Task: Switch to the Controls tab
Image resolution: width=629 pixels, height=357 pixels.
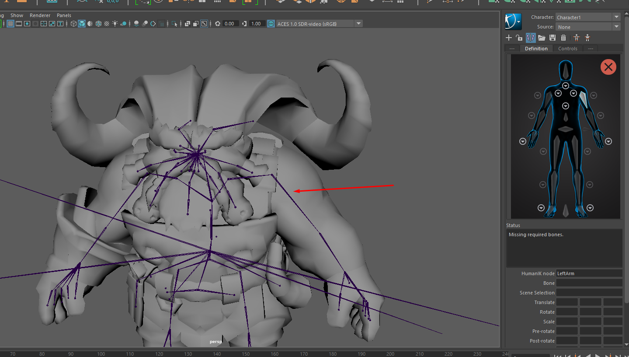Action: coord(567,49)
